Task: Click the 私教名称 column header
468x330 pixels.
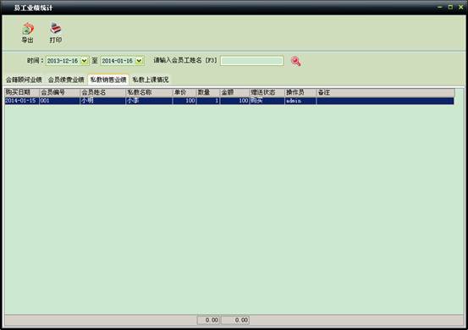Action: click(x=149, y=92)
